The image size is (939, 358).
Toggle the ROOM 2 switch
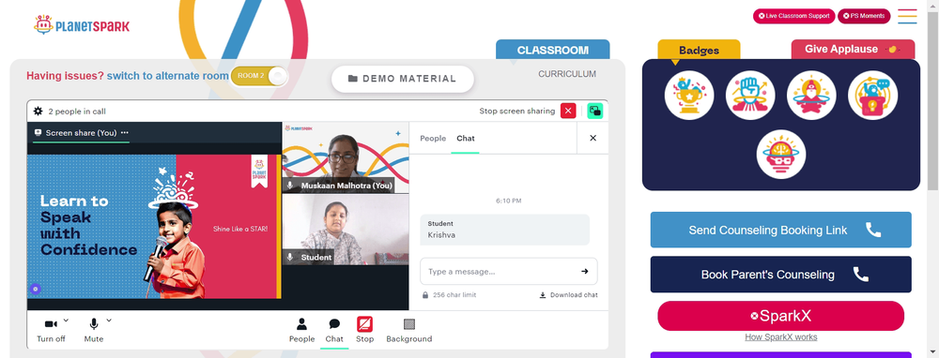point(259,76)
